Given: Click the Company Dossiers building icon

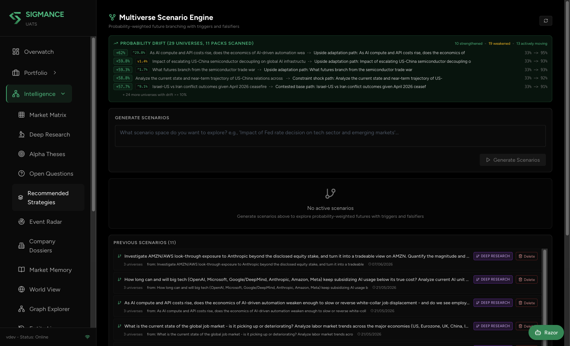Looking at the screenshot, I should (21, 246).
